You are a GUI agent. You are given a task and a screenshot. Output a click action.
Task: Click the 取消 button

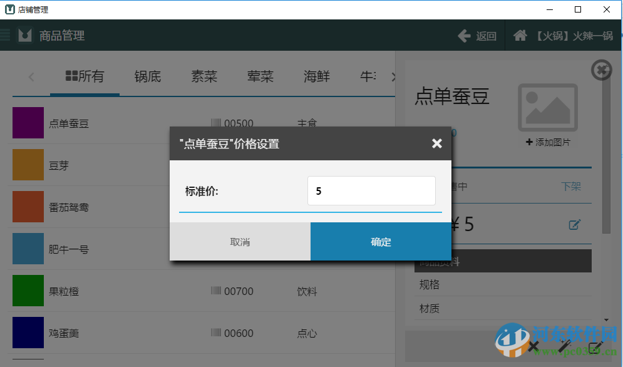pos(240,242)
